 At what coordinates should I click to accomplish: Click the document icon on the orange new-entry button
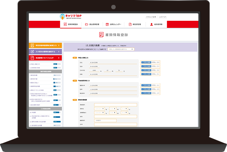32,45
